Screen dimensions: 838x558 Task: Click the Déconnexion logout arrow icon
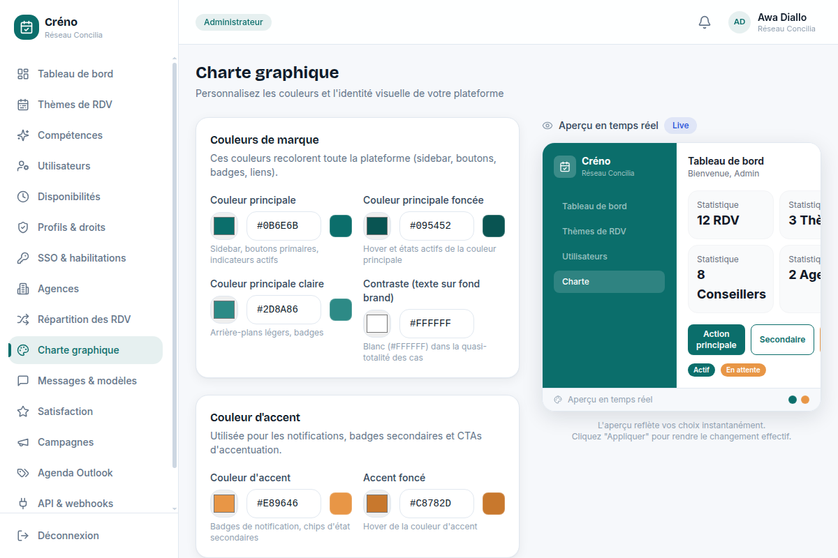point(23,536)
